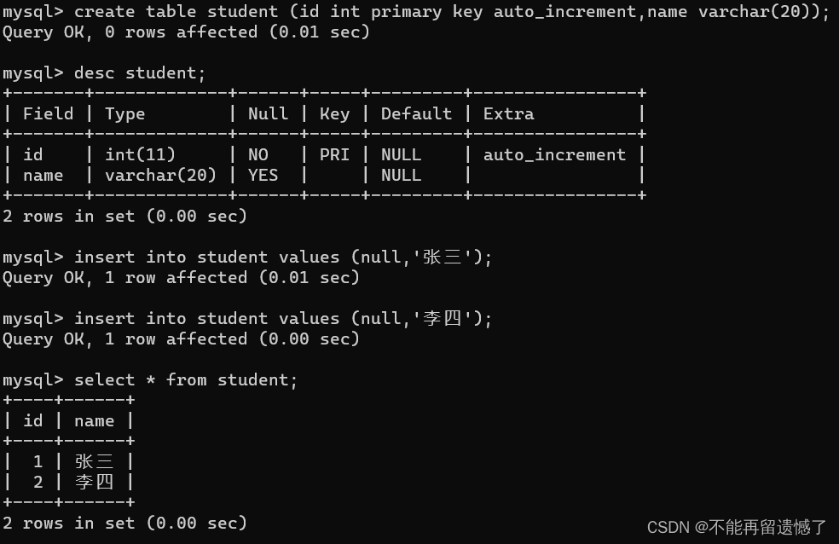This screenshot has height=544, width=839.
Task: Click the insert statement containing '李四'
Action: click(x=283, y=319)
